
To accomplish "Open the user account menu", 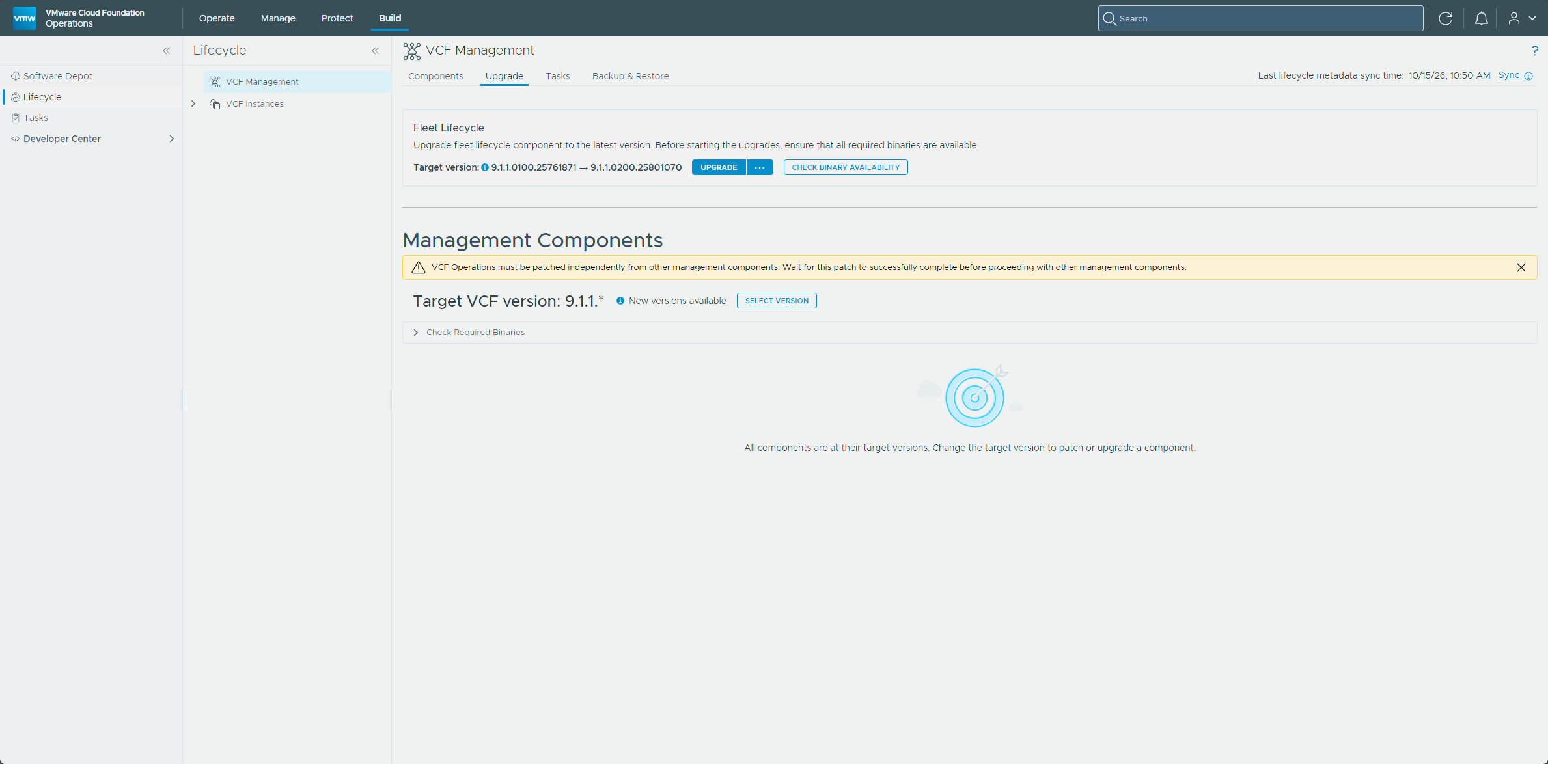I will point(1522,18).
